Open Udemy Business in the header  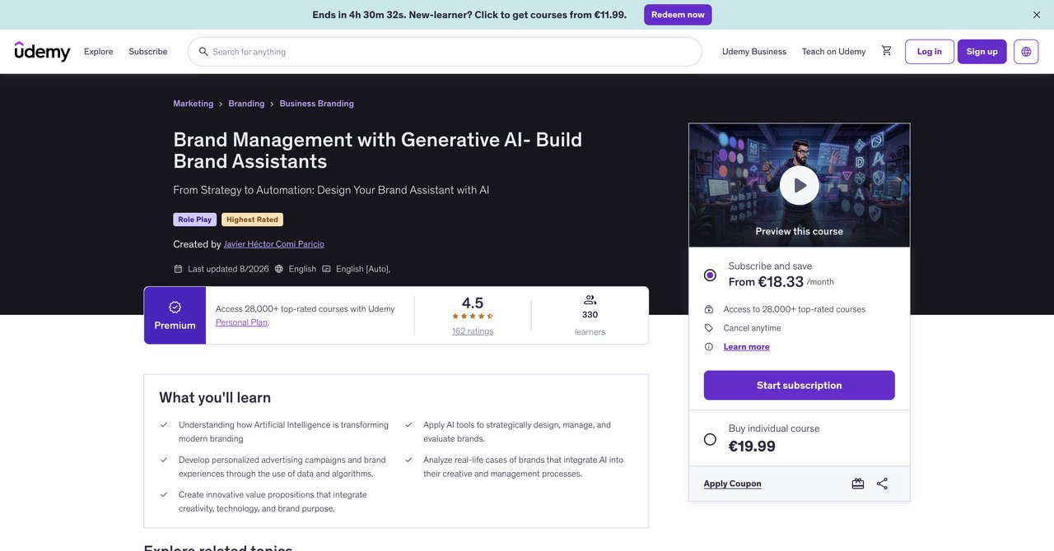(x=754, y=52)
